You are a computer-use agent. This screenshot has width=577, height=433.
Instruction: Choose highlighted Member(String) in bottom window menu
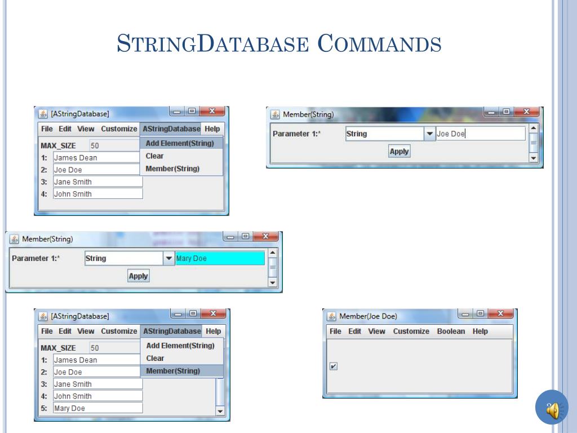tap(182, 371)
